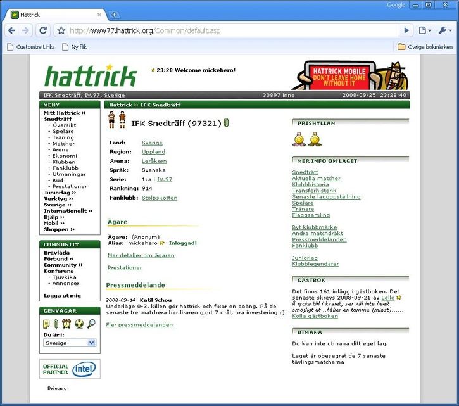Viewport: 459px width, 406px height.
Task: Open Senaste laguppställning link
Action: pyautogui.click(x=327, y=196)
